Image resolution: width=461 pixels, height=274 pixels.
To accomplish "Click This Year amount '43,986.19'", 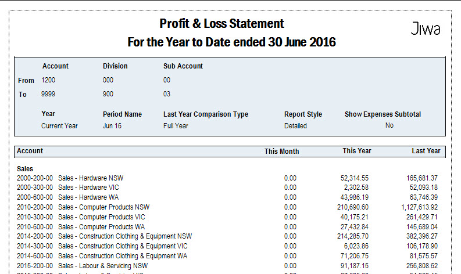I will (354, 197).
